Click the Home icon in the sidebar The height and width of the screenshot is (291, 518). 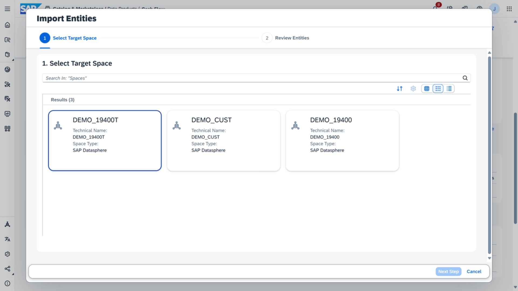coord(7,25)
